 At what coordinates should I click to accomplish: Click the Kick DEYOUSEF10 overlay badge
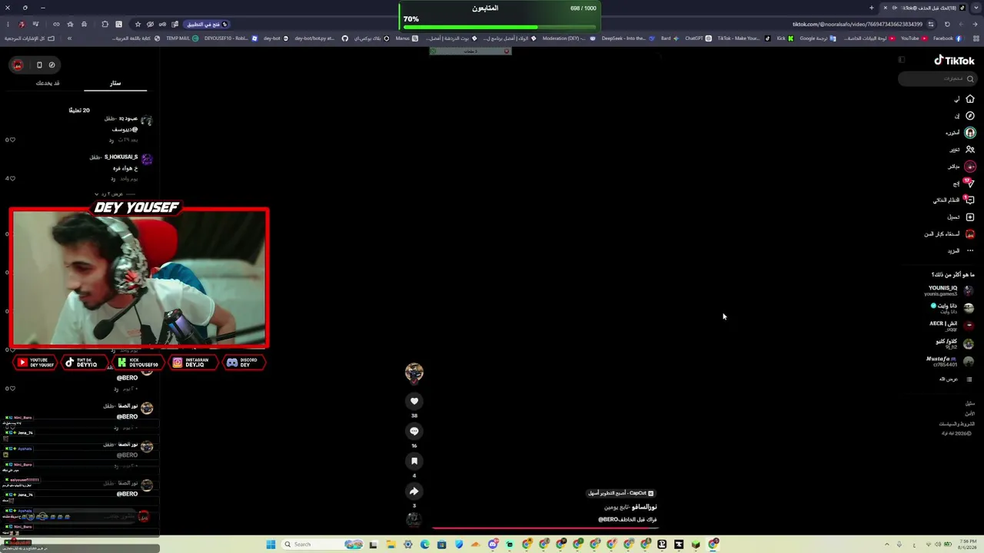(138, 363)
